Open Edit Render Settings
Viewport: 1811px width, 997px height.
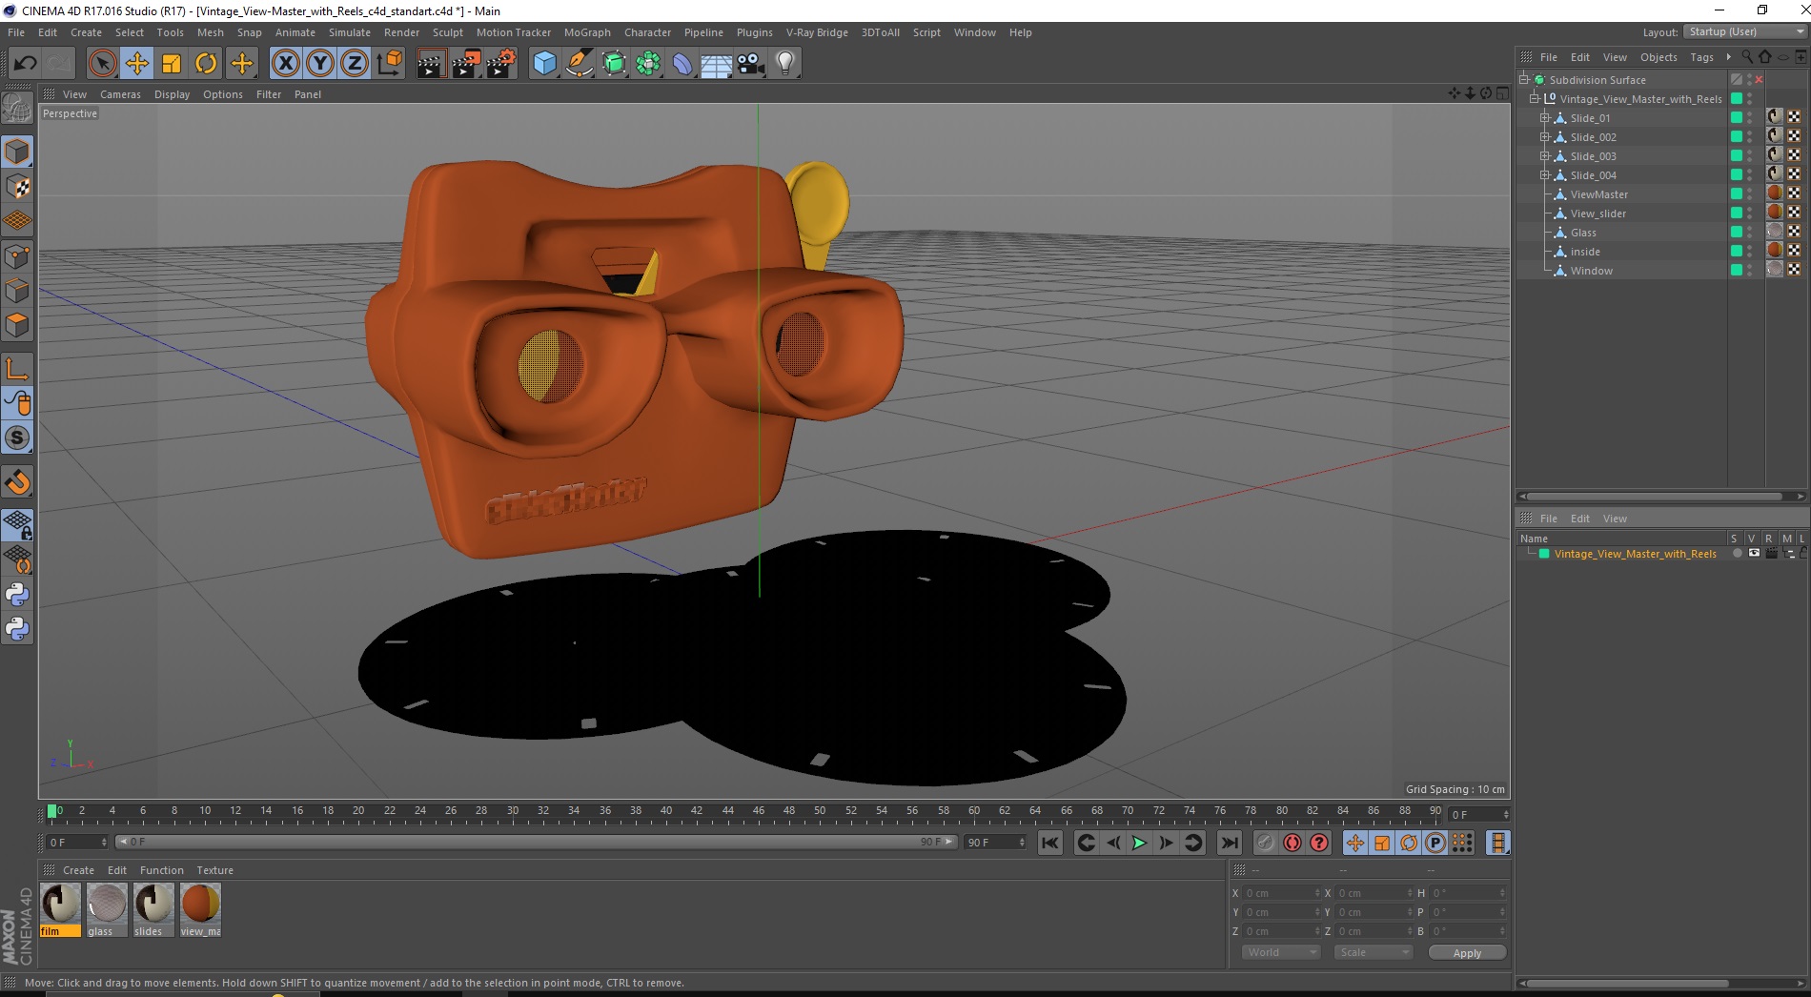coord(501,64)
